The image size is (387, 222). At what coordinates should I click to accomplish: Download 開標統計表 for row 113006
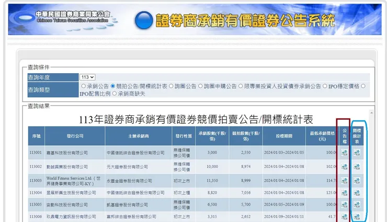pyautogui.click(x=357, y=217)
